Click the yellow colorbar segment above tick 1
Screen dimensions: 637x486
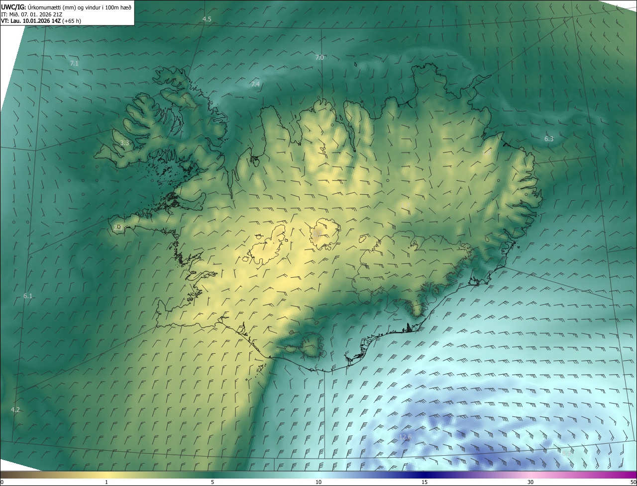click(106, 475)
